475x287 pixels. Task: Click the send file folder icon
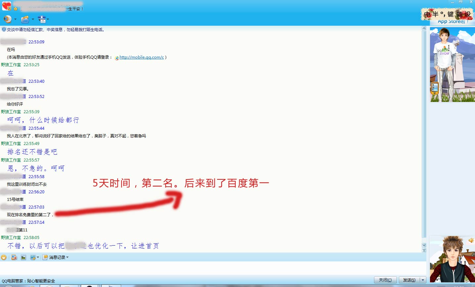pyautogui.click(x=25, y=19)
